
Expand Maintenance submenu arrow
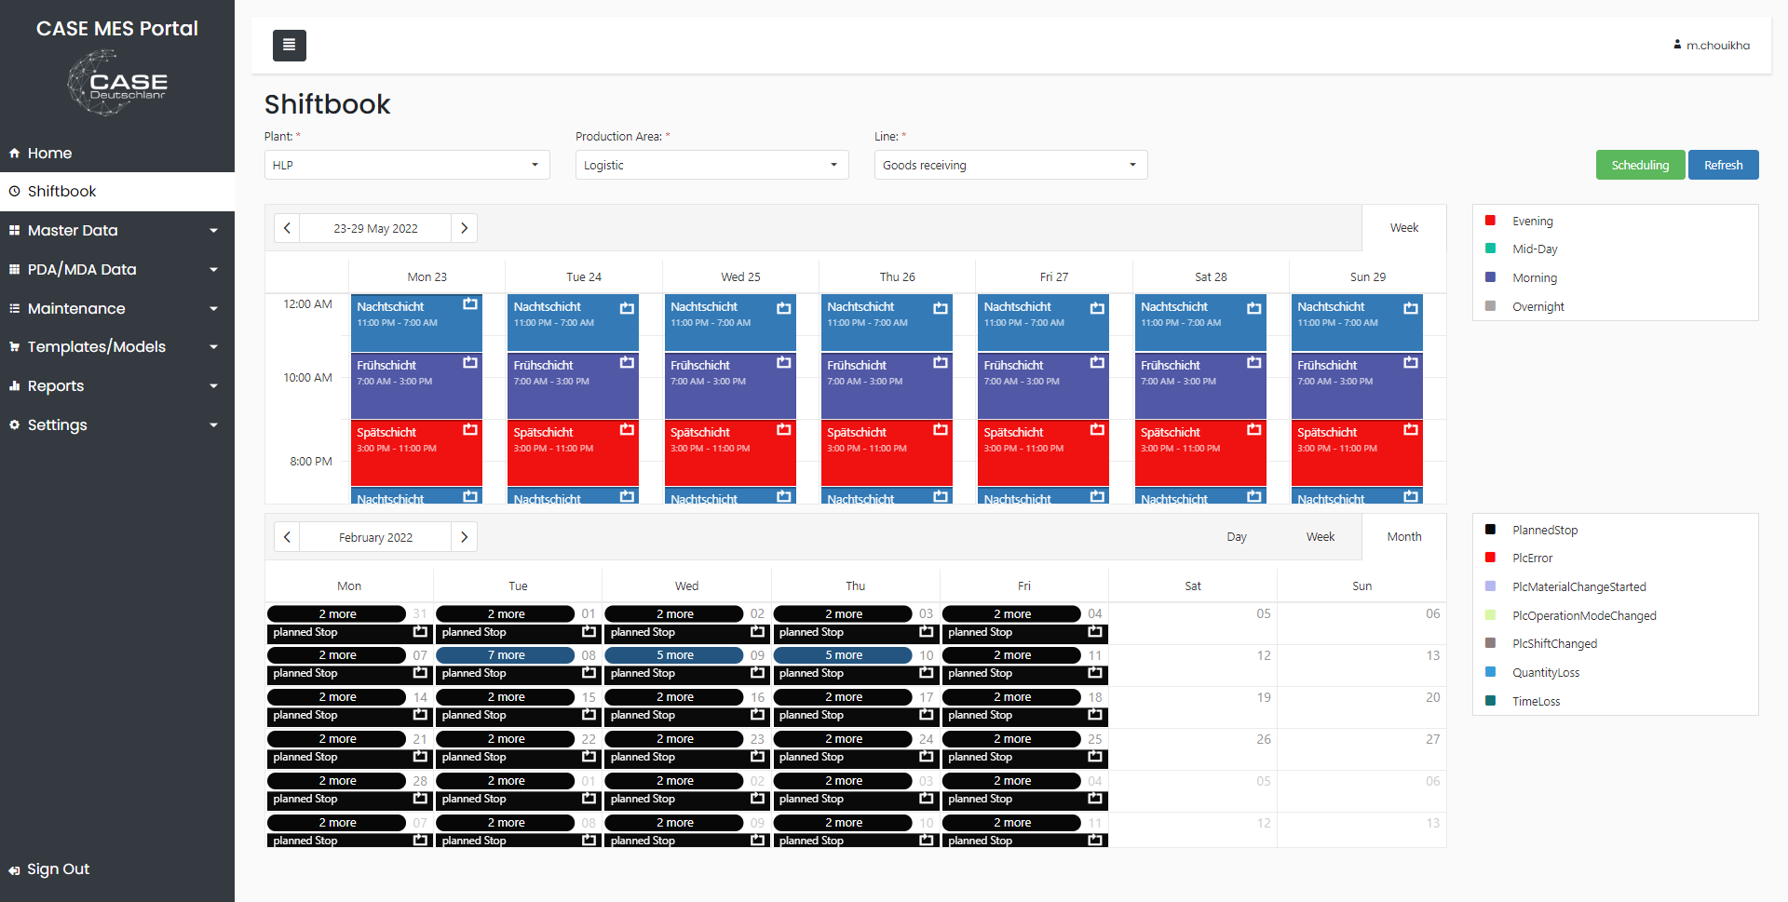click(214, 308)
